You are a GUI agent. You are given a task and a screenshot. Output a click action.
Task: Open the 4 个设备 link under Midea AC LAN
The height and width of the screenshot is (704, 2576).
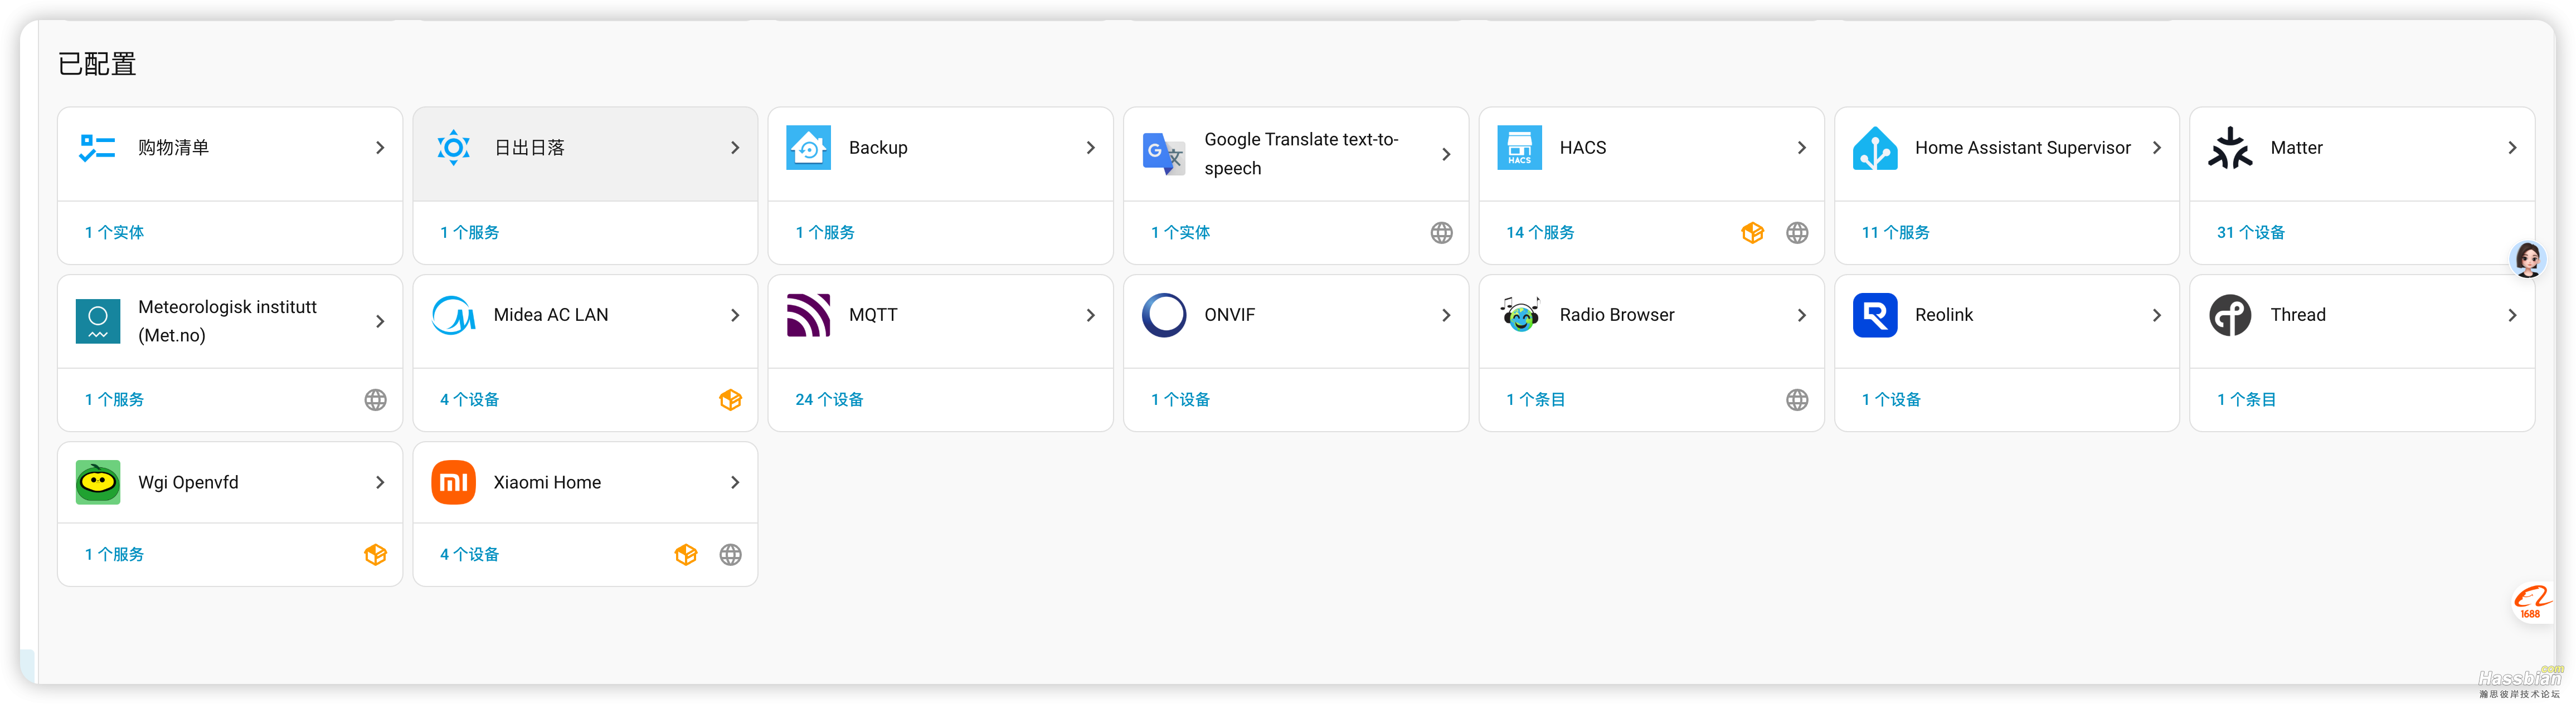click(x=469, y=400)
